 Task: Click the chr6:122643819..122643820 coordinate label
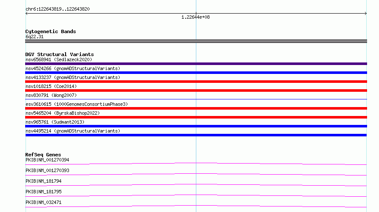click(x=57, y=9)
